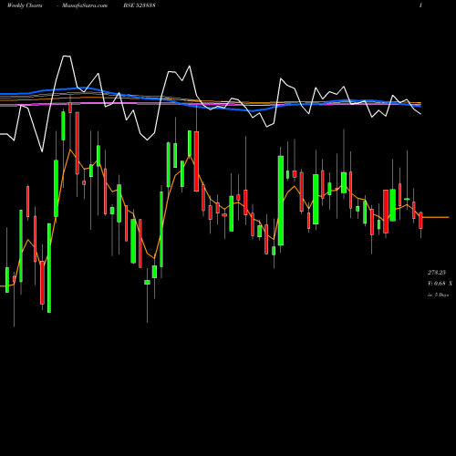456x456 pixels.
Task: Click the "MunafaSutra.com" label
Action: click(85, 5)
